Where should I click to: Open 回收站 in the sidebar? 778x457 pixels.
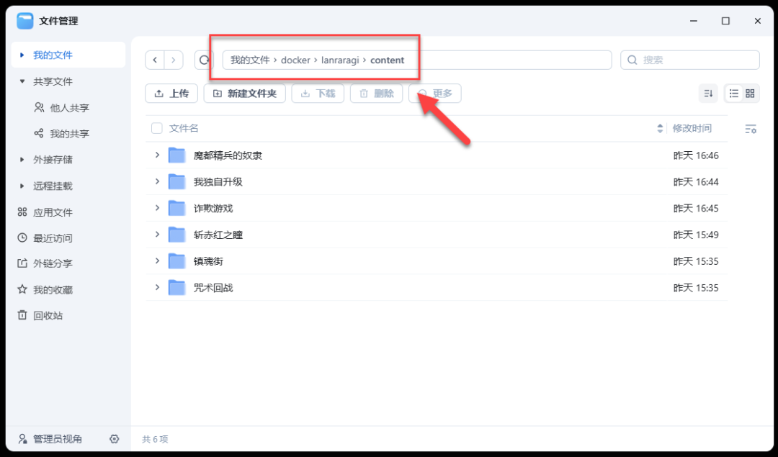[x=48, y=315]
